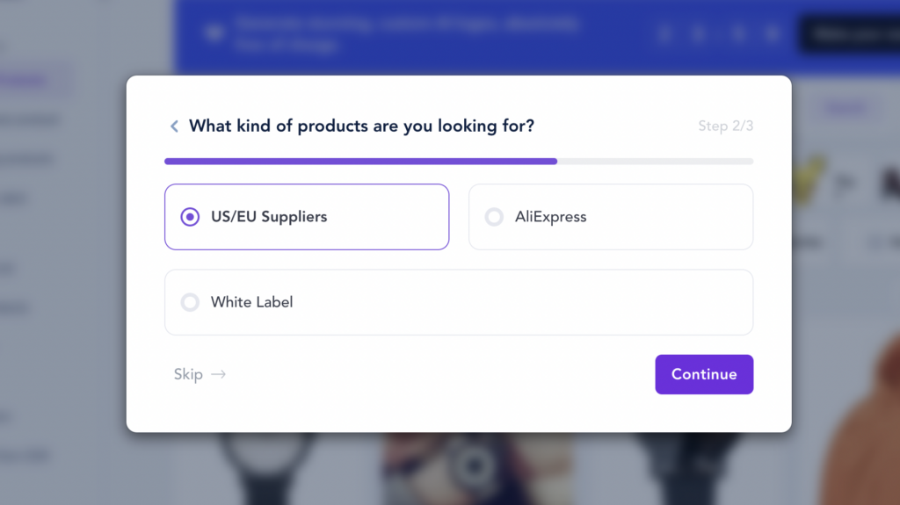This screenshot has width=900, height=505.
Task: Click the Skip link
Action: point(188,374)
